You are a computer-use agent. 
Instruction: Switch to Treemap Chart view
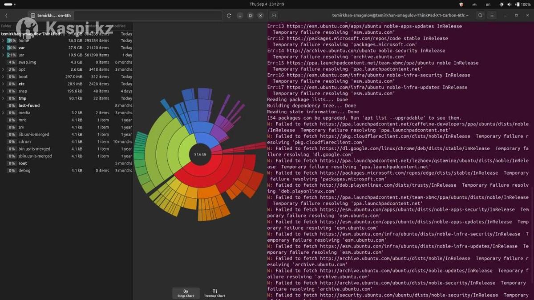click(x=214, y=293)
